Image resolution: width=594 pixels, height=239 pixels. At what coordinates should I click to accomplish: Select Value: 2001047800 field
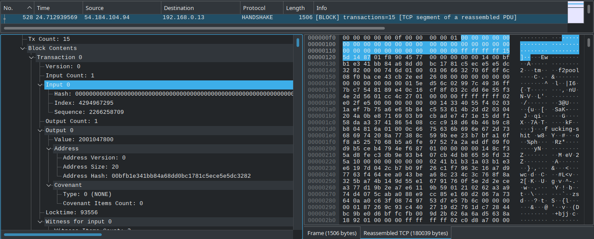click(x=84, y=139)
